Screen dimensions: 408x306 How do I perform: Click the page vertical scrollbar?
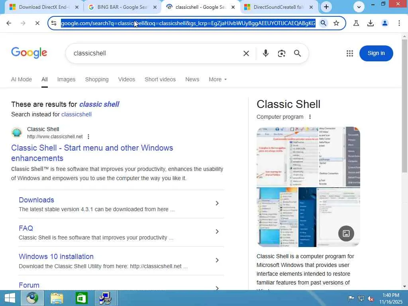pyautogui.click(x=404, y=106)
